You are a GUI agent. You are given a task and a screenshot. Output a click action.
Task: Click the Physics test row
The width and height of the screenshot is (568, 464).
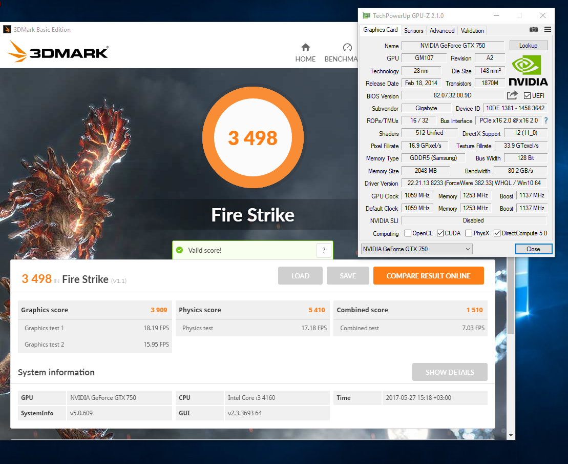(253, 328)
